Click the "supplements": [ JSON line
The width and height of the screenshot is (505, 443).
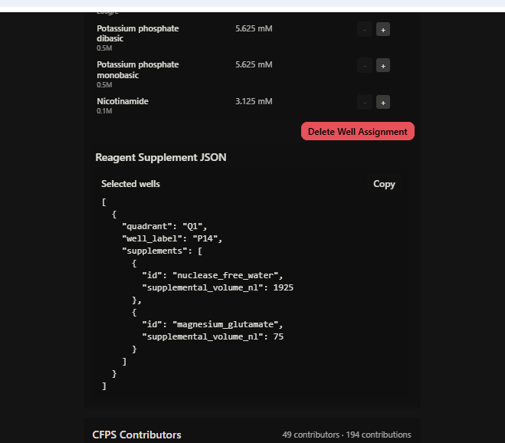[x=162, y=251]
